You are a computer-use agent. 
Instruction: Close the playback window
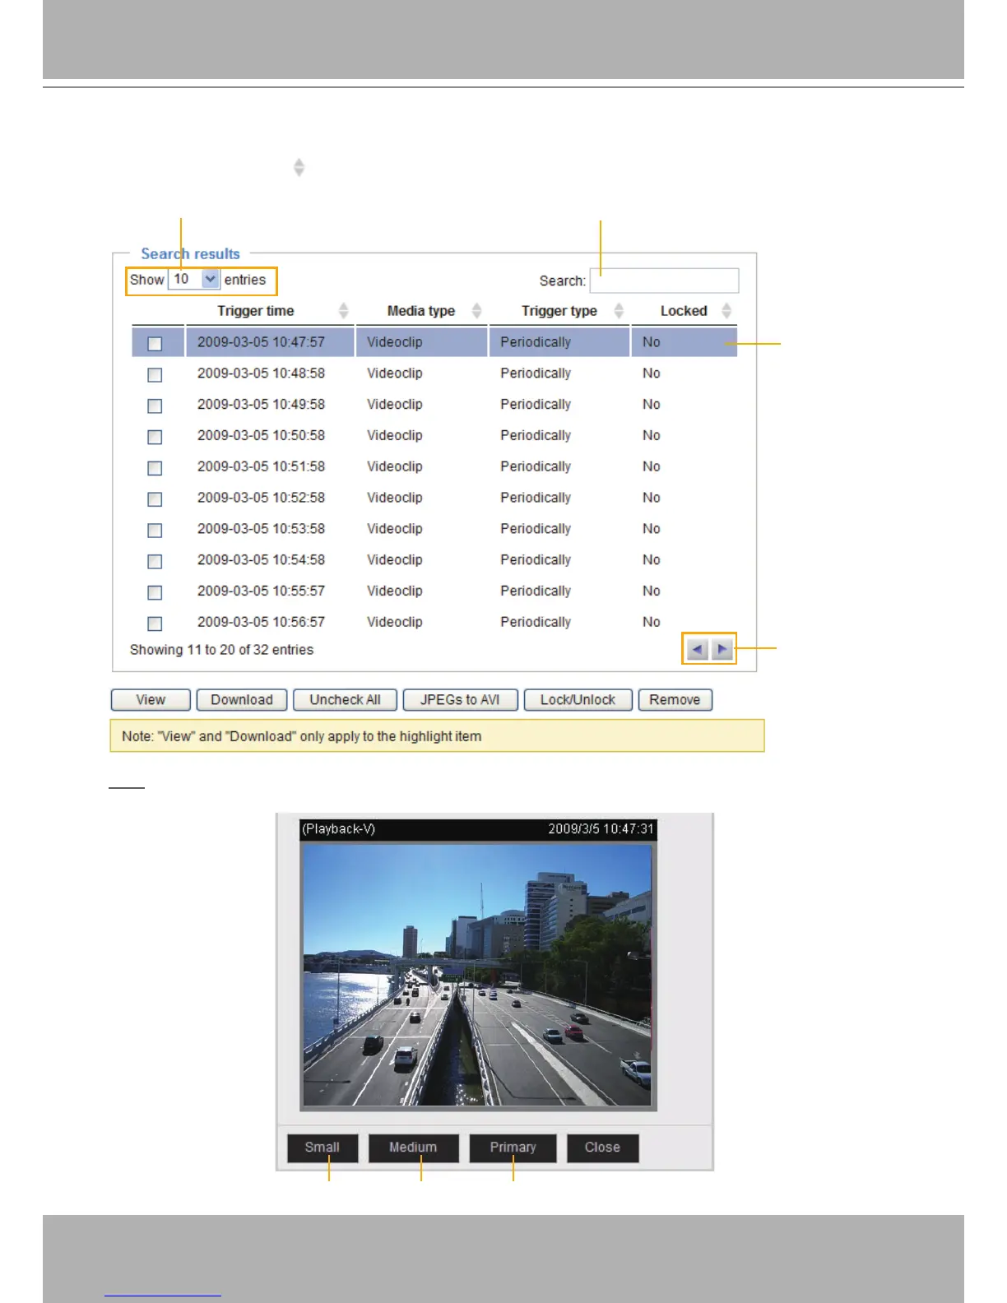(602, 1148)
